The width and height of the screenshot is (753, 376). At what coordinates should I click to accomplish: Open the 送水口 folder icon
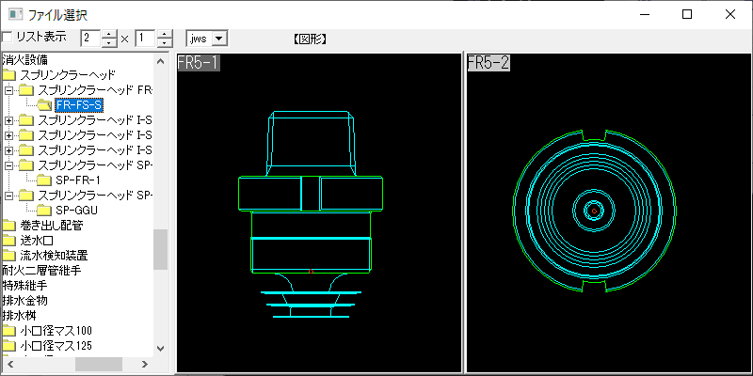9,241
